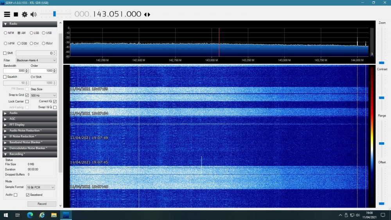The image size is (391, 220).
Task: Enable the Swap I & Q checkbox
Action: tap(55, 107)
